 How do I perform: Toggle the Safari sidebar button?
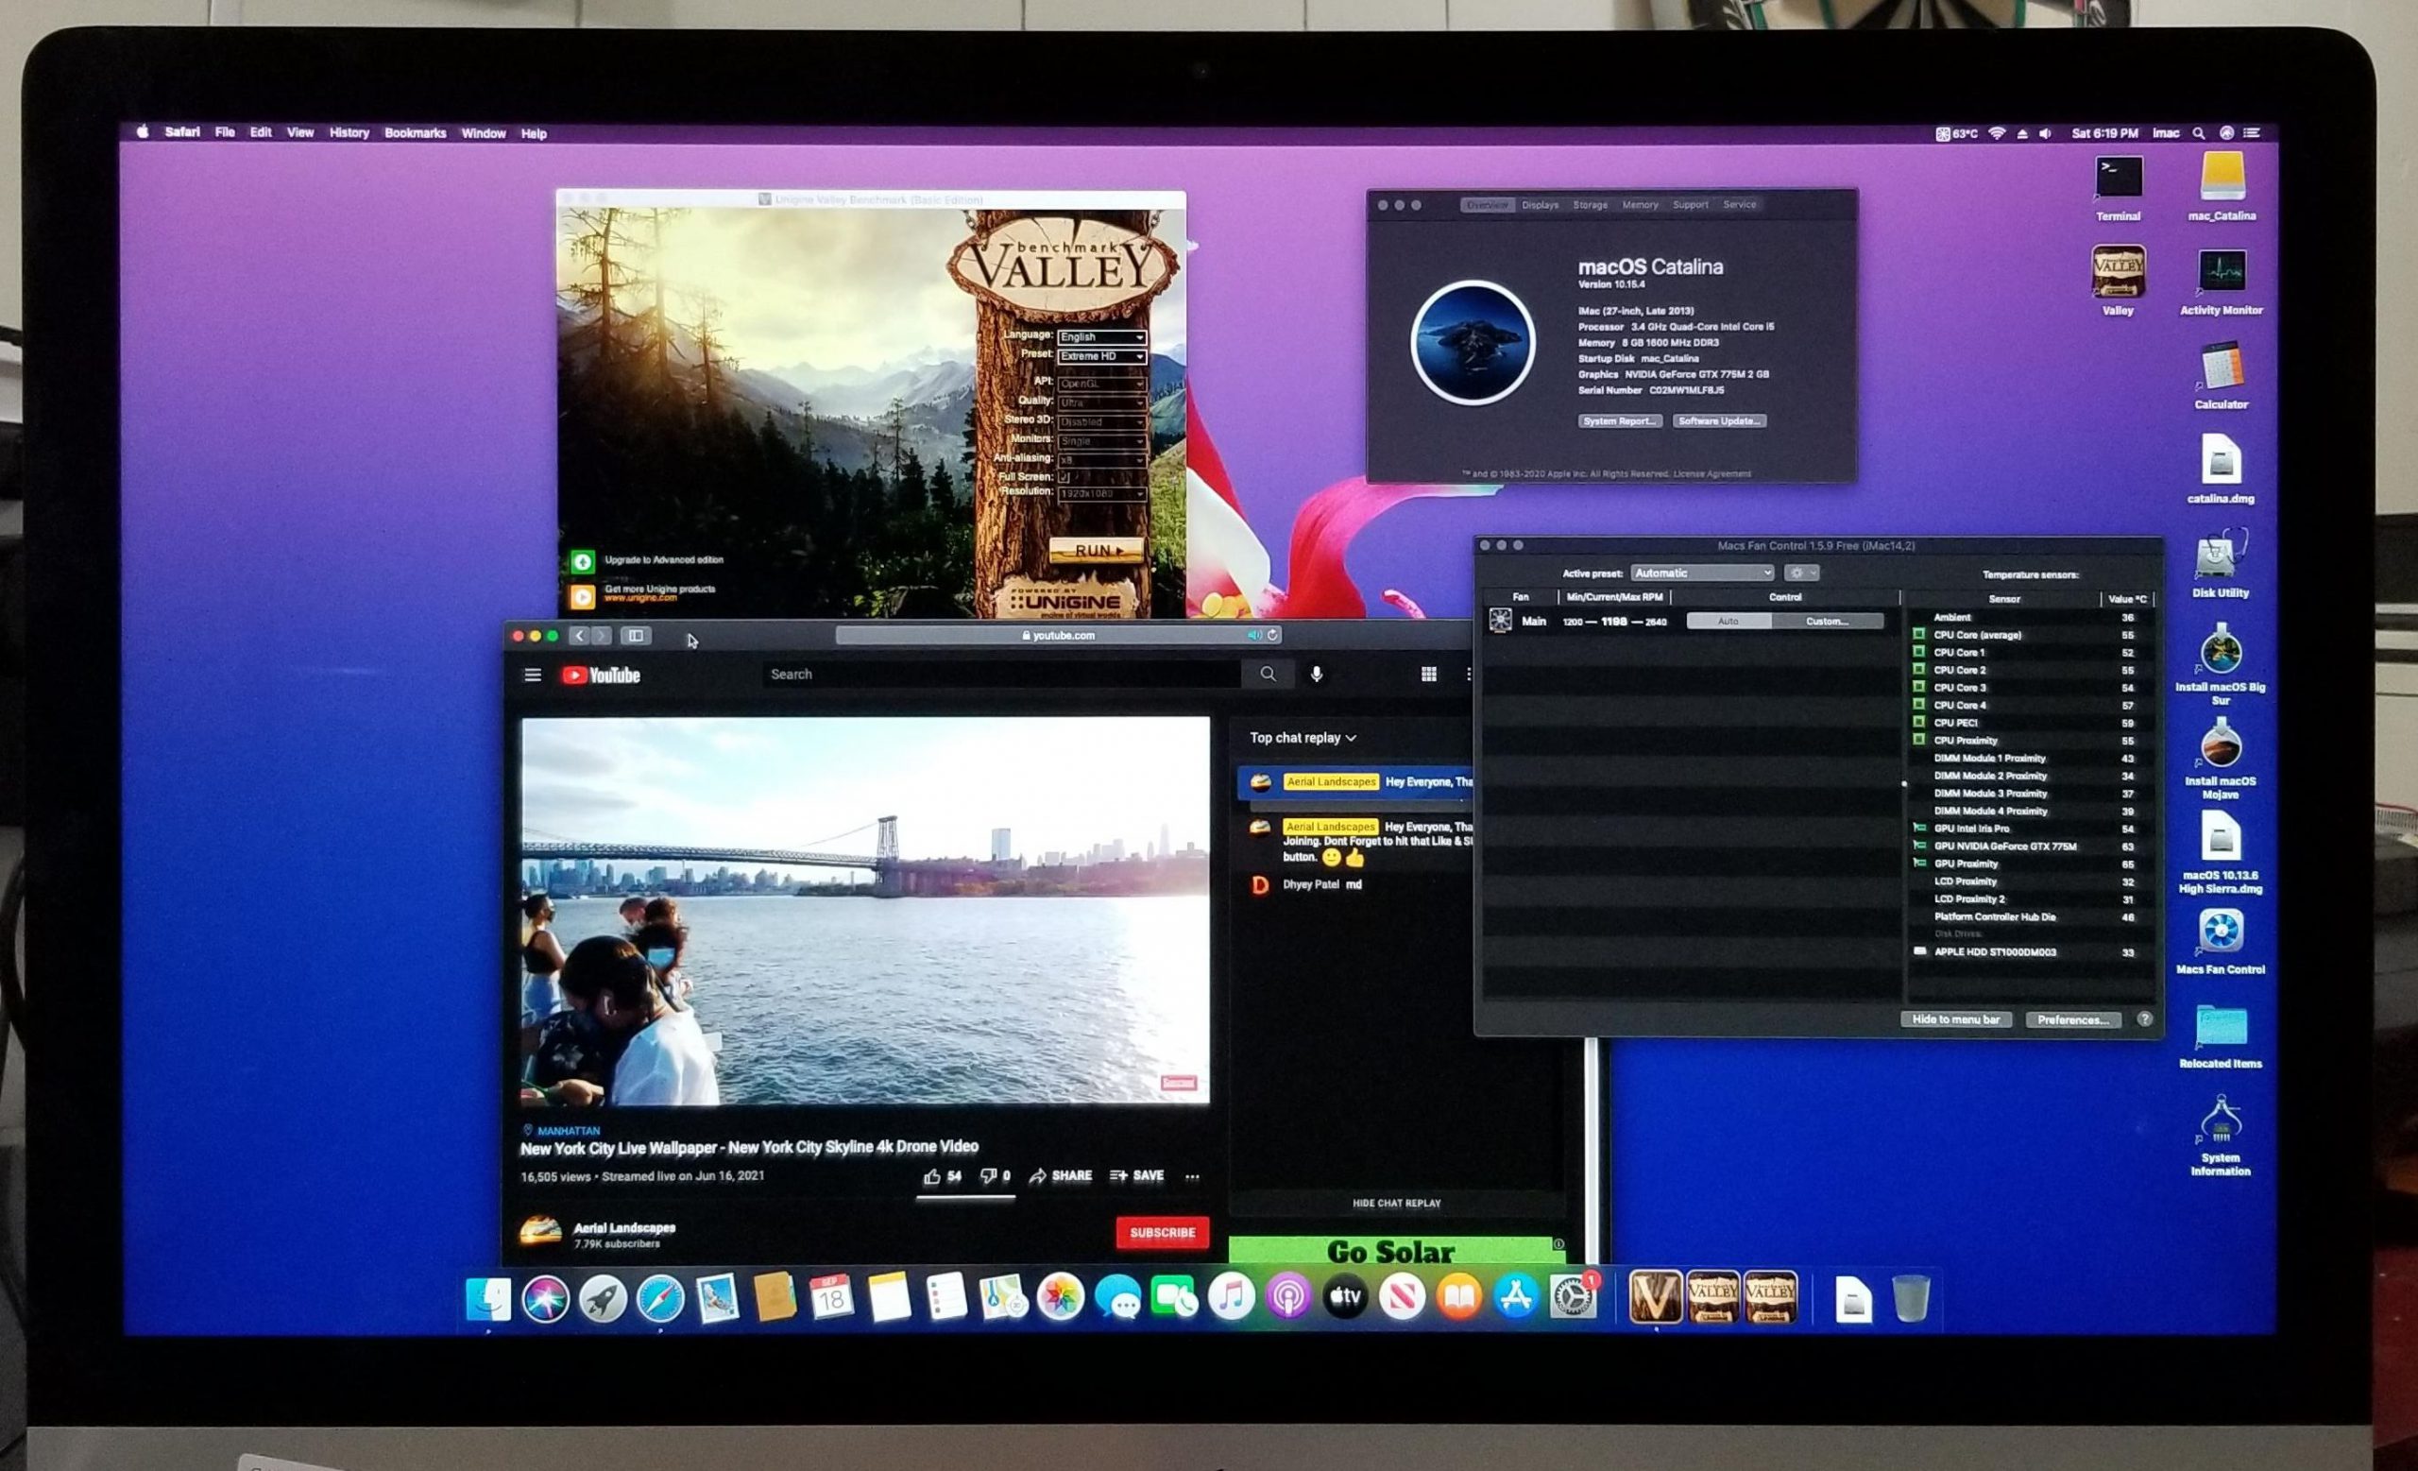636,636
